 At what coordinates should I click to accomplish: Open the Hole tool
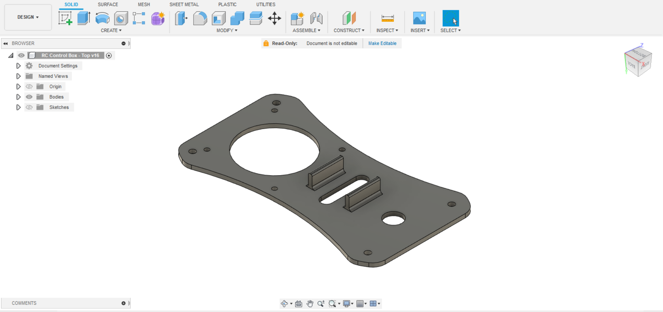pyautogui.click(x=121, y=18)
